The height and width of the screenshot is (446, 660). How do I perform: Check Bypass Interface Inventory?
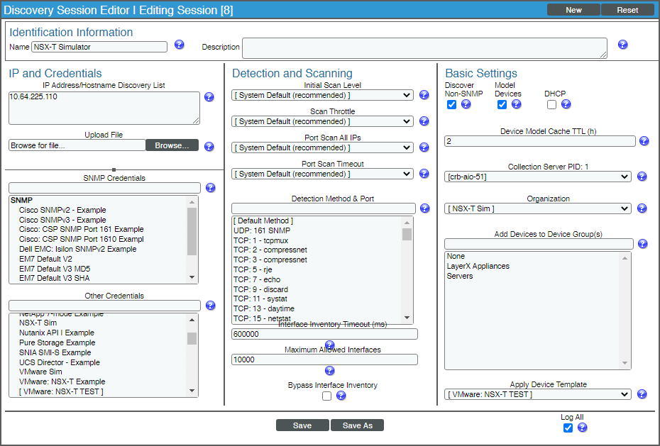point(326,396)
